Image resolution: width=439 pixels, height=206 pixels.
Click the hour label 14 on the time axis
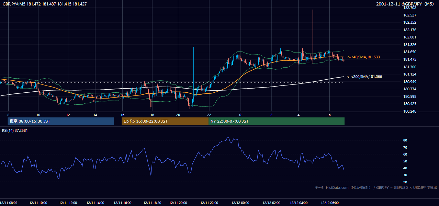(x=95, y=115)
